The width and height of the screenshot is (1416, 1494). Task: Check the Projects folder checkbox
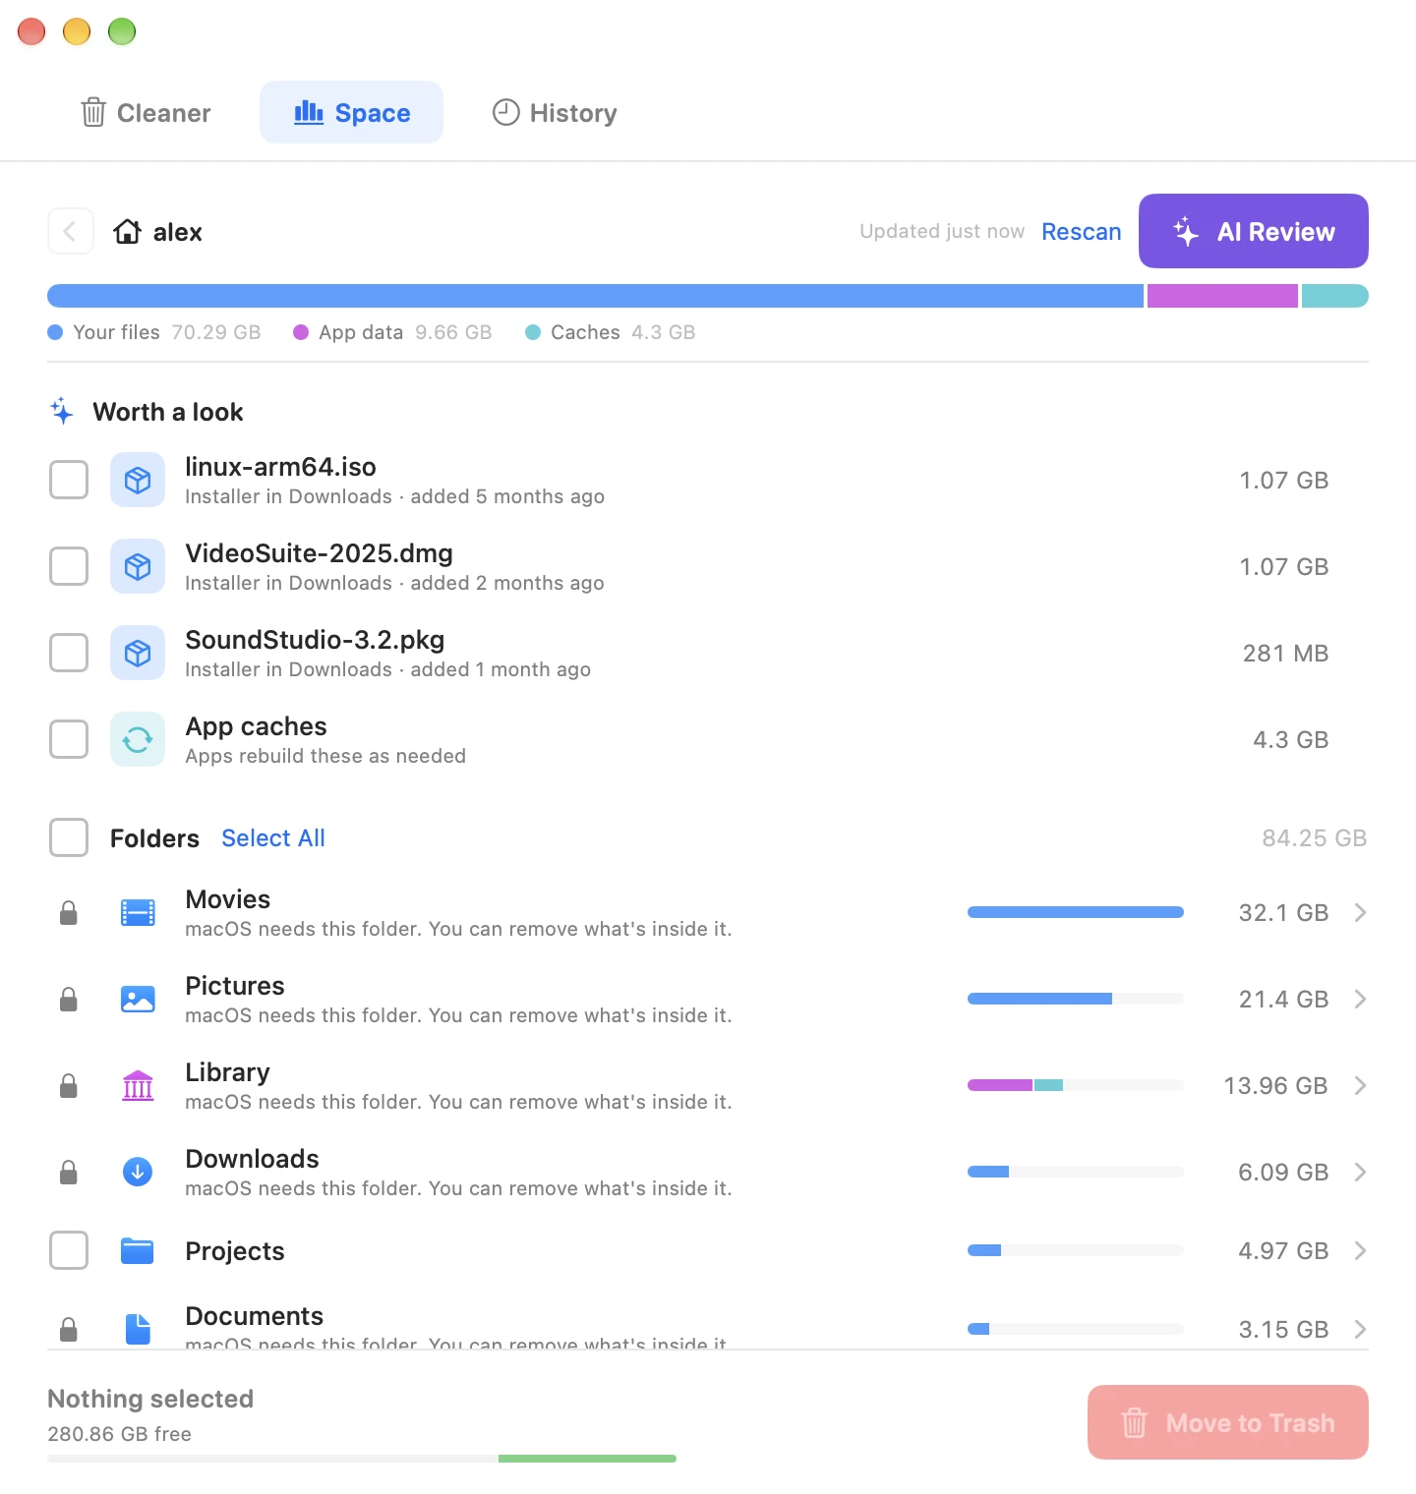click(x=69, y=1250)
